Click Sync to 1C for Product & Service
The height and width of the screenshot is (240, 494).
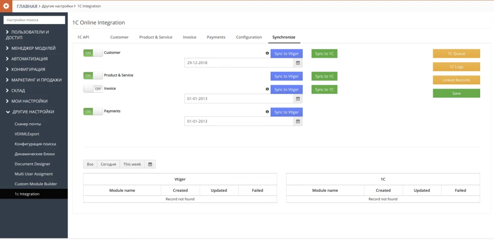click(x=325, y=76)
